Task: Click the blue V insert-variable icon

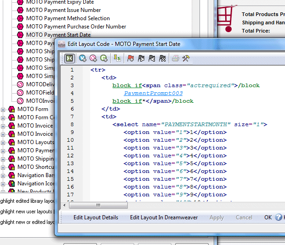Action: pos(83,58)
